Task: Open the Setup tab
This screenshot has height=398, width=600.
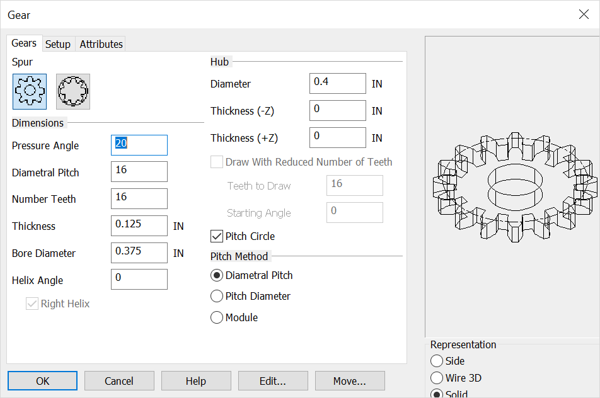Action: click(x=58, y=43)
